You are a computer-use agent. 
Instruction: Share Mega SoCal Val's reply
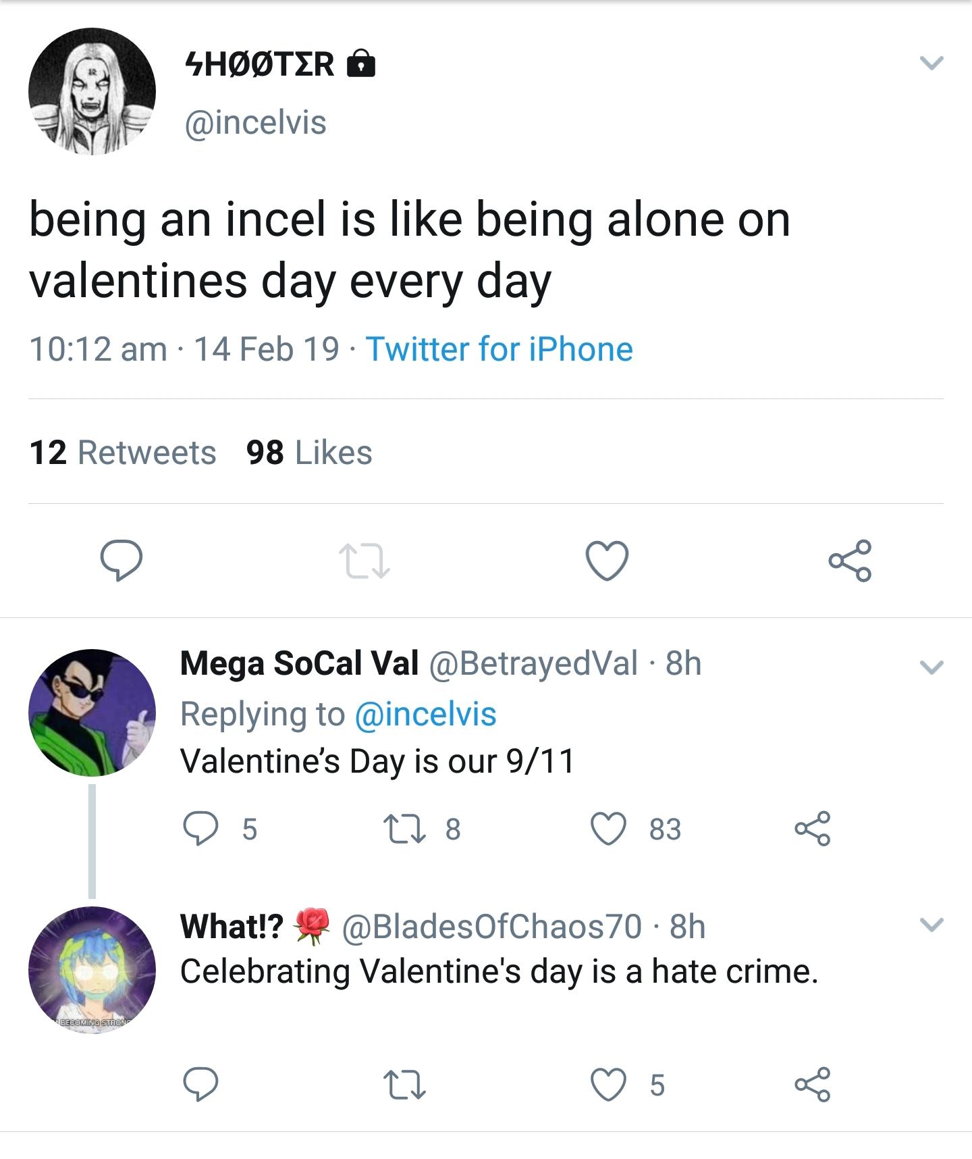(812, 829)
